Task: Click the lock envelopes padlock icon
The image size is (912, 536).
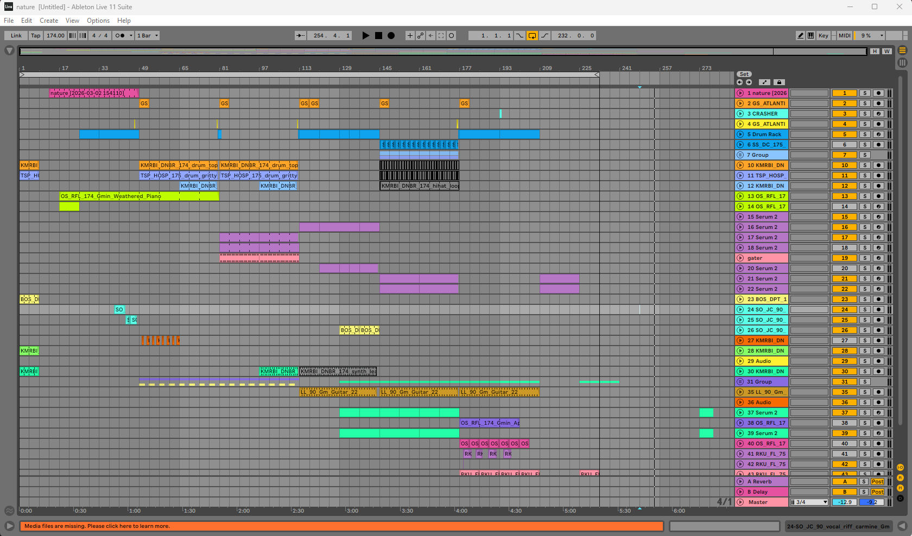Action: point(780,82)
